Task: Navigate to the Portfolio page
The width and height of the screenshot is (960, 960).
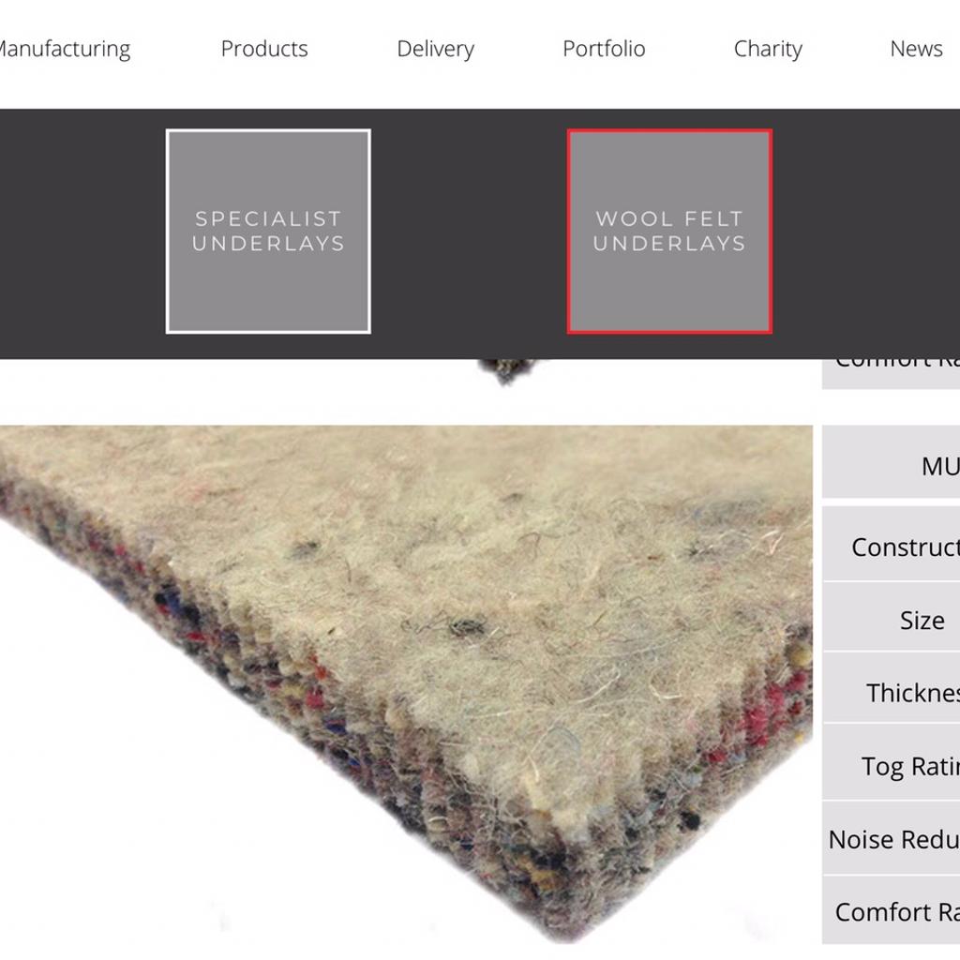Action: pyautogui.click(x=604, y=49)
